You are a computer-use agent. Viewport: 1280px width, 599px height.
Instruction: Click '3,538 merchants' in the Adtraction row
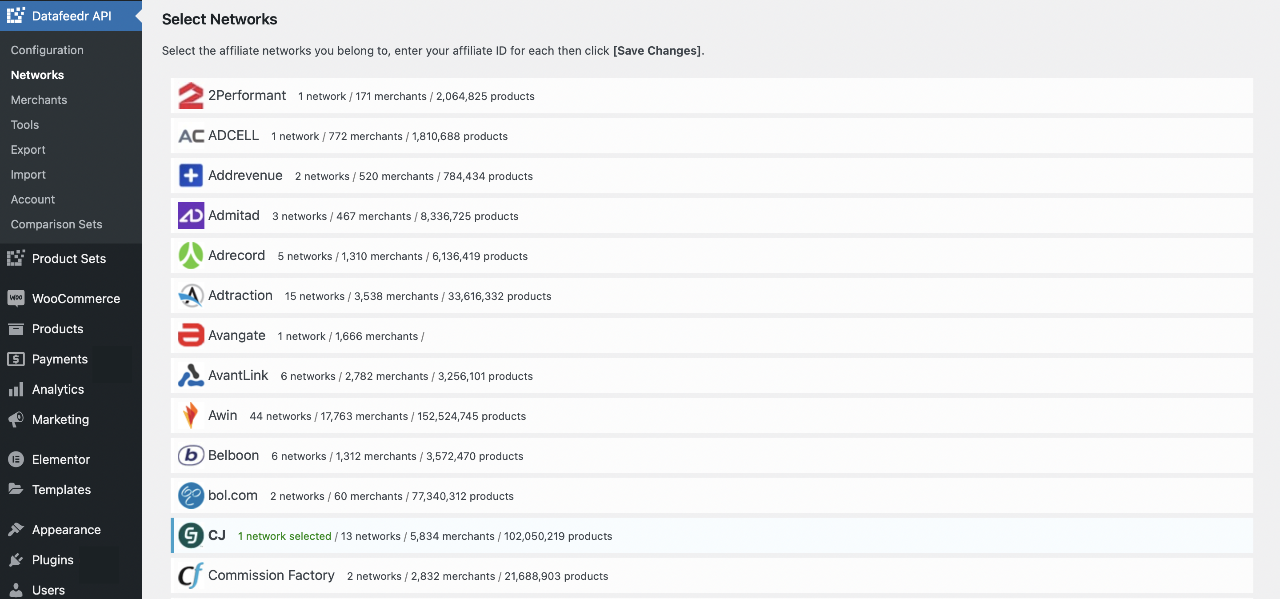(396, 296)
